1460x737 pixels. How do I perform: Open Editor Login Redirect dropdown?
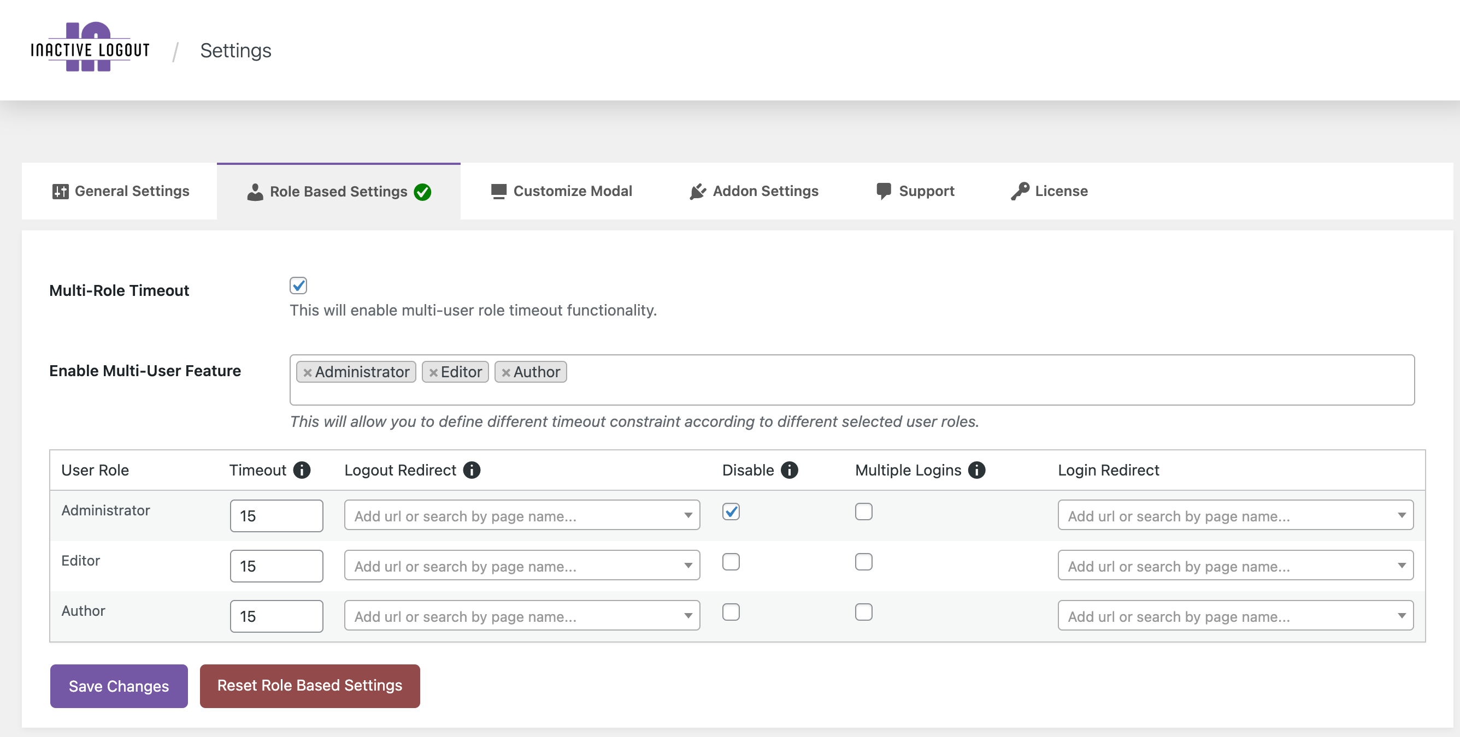coord(1235,566)
